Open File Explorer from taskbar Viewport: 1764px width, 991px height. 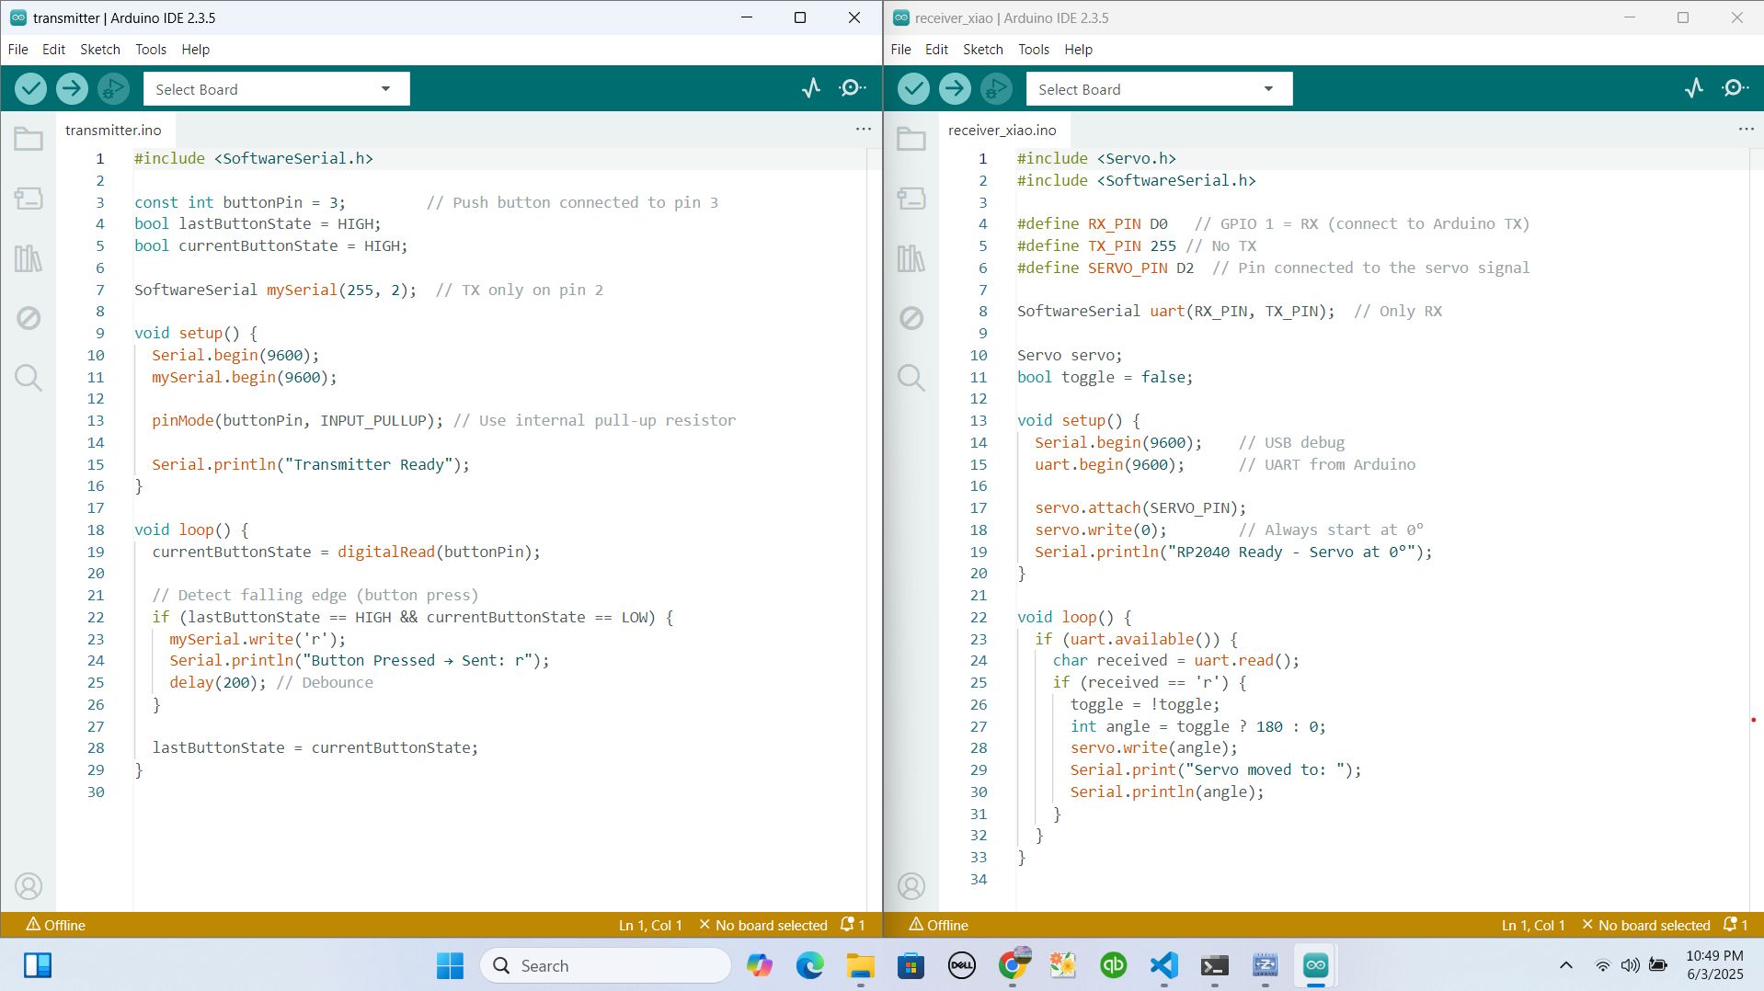pos(860,965)
